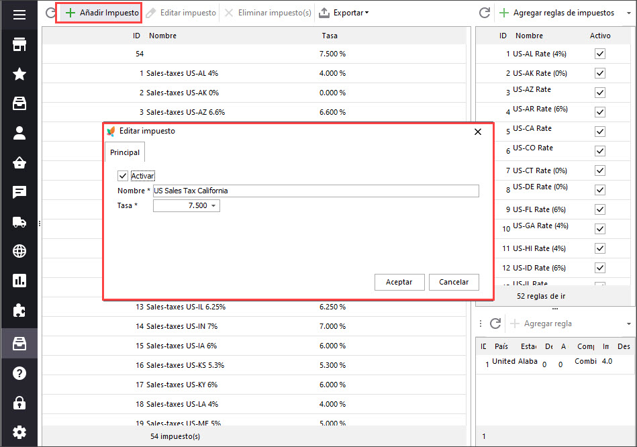Open the store icon in sidebar
This screenshot has width=637, height=447.
(19, 44)
